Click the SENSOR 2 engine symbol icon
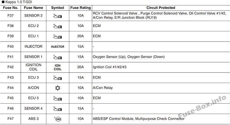 (x=58, y=16)
